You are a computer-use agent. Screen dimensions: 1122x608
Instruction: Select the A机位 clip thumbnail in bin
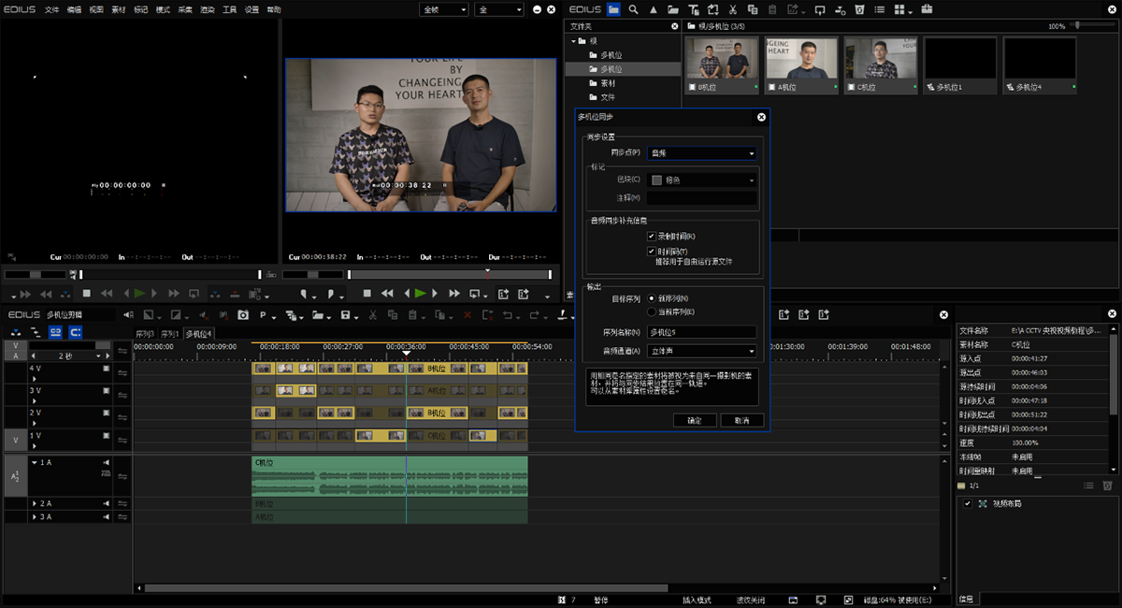click(800, 65)
